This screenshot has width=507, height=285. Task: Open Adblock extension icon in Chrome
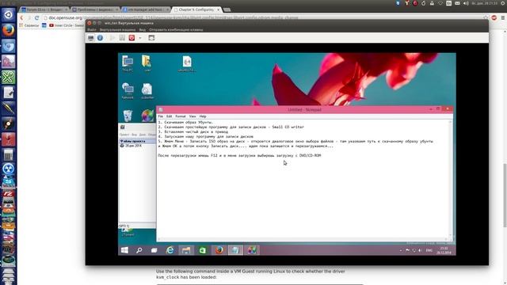[x=494, y=17]
